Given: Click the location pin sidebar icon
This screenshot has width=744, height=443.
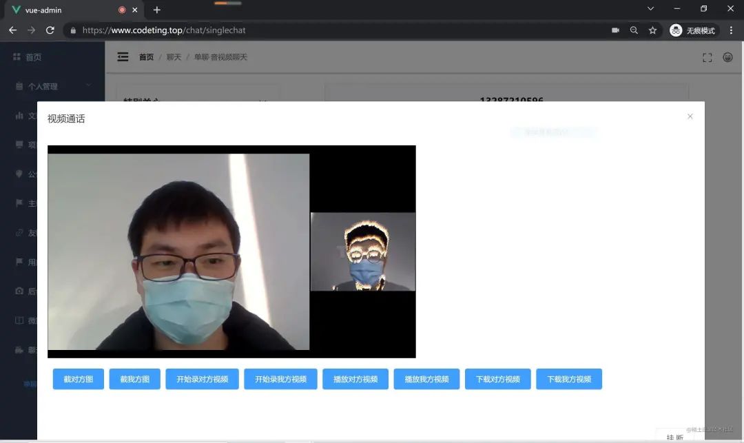Looking at the screenshot, I should 19,174.
